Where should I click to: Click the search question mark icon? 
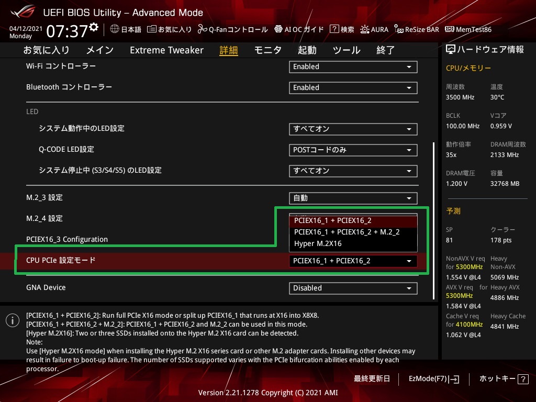334,29
